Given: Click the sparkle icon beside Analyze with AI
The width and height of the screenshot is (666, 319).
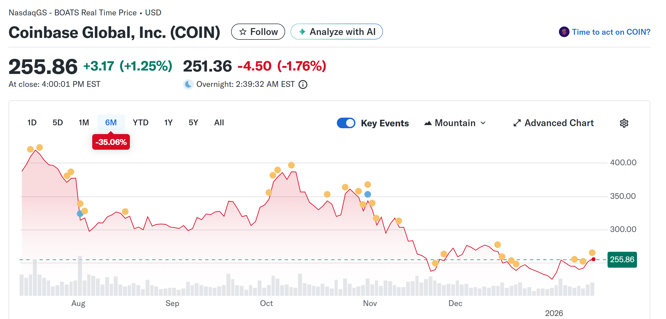Looking at the screenshot, I should (302, 32).
